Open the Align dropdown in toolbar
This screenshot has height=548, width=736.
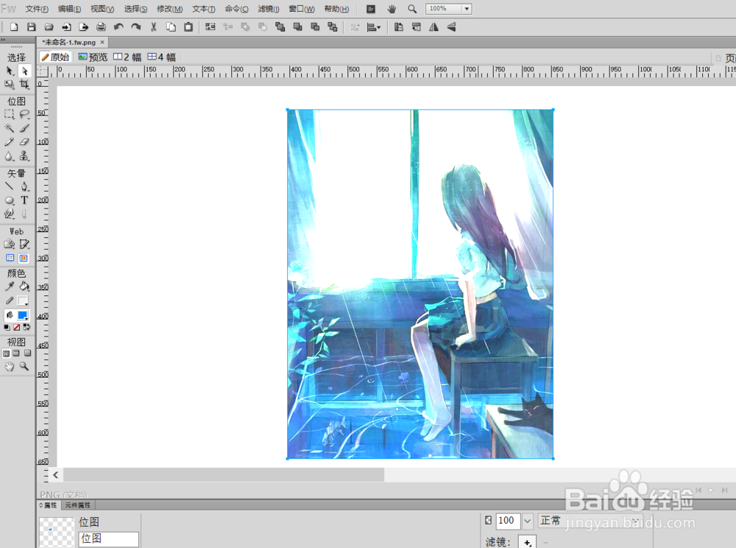374,27
